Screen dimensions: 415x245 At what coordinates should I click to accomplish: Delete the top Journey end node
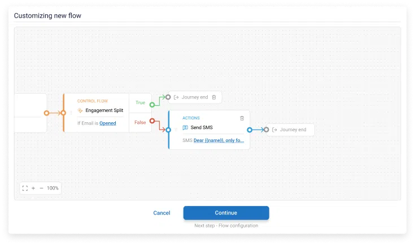tap(213, 97)
